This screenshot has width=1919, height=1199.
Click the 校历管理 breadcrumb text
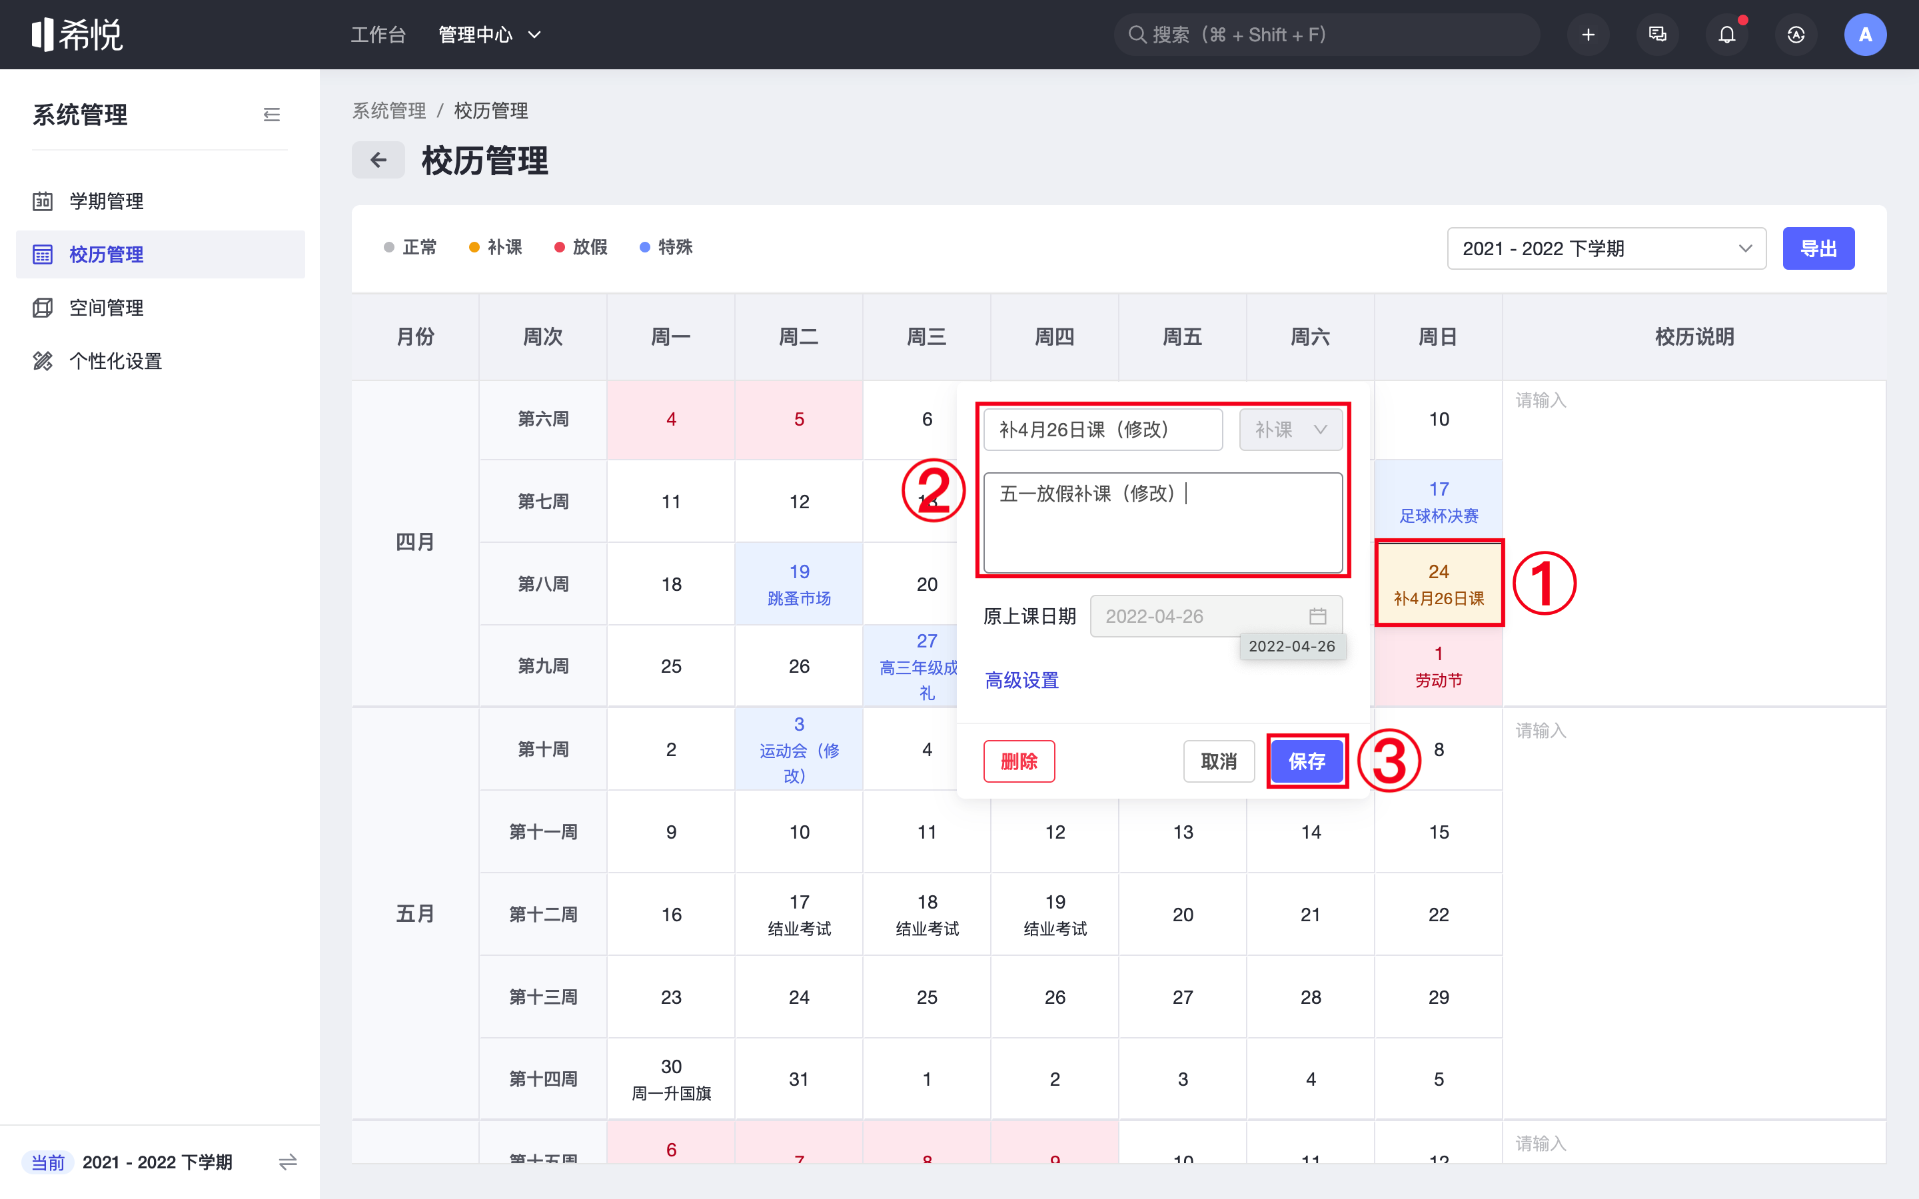pos(491,110)
